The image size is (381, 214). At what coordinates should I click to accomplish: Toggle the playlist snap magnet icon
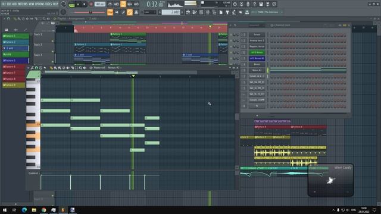coord(8,18)
